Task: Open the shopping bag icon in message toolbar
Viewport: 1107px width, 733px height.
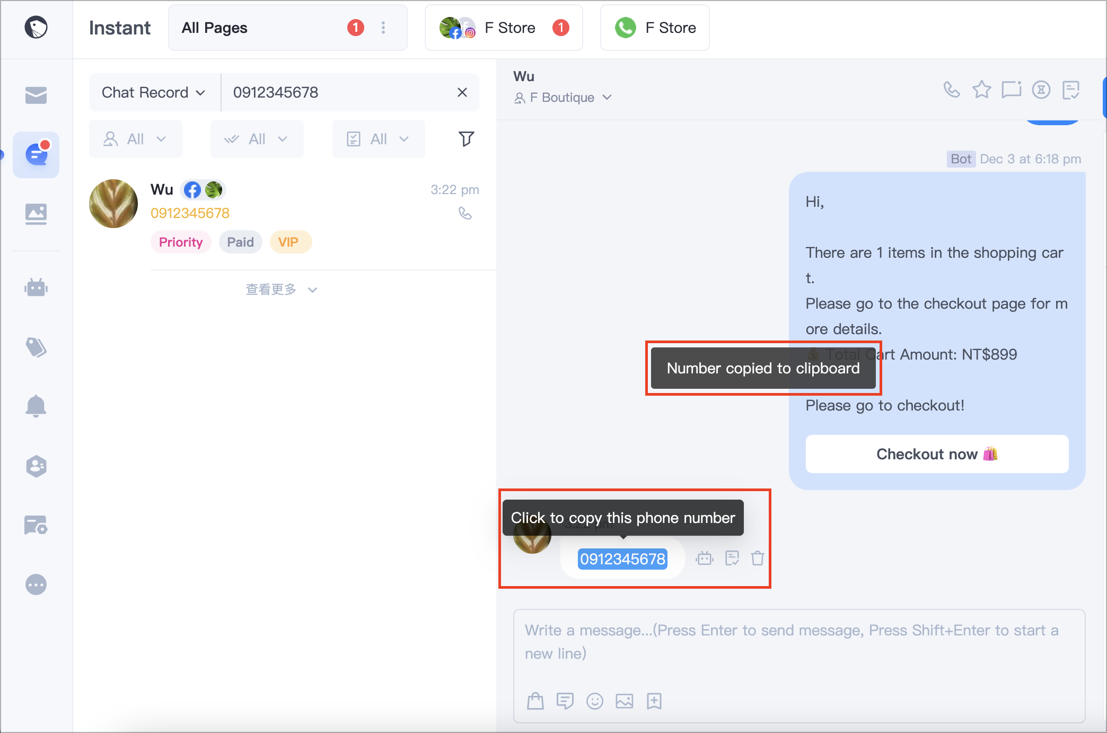Action: click(x=535, y=701)
